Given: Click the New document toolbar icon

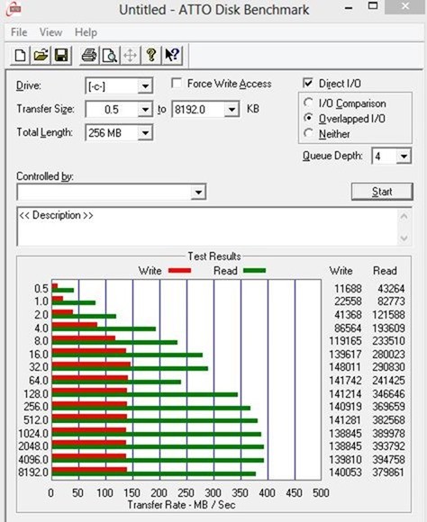Looking at the screenshot, I should tap(20, 55).
